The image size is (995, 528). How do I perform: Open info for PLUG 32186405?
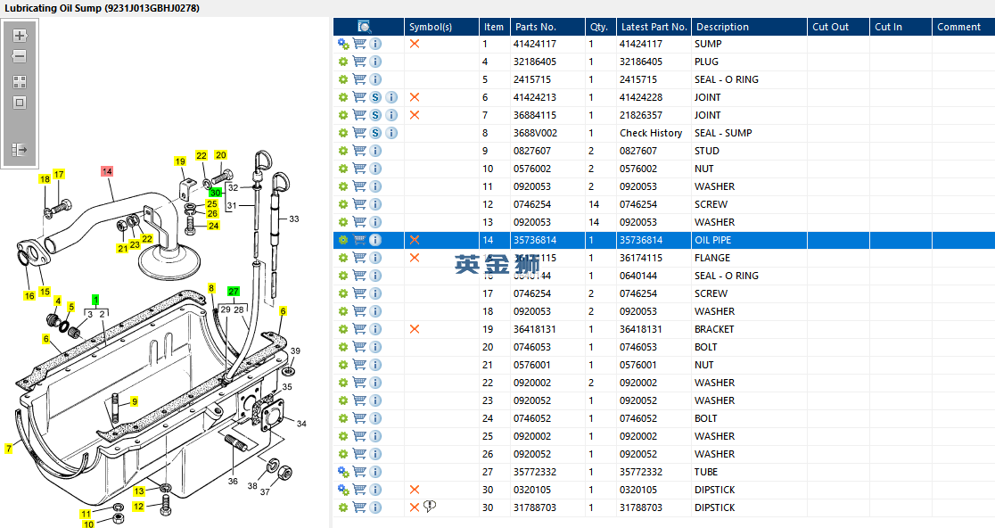pyautogui.click(x=375, y=62)
